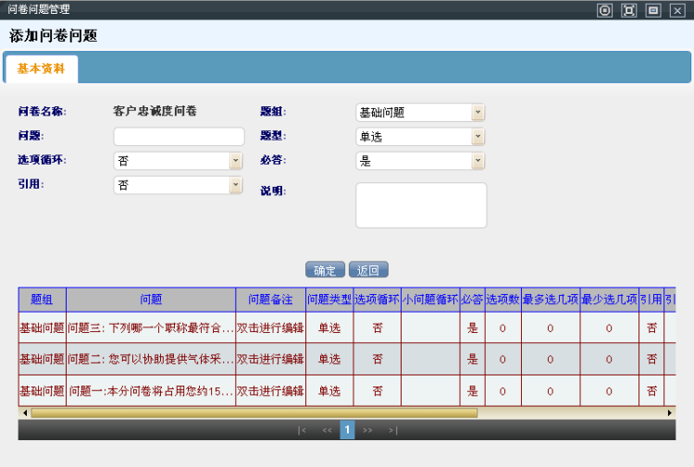Screen dimensions: 694x467
Task: Go to the next page with >>
Action: 367,430
